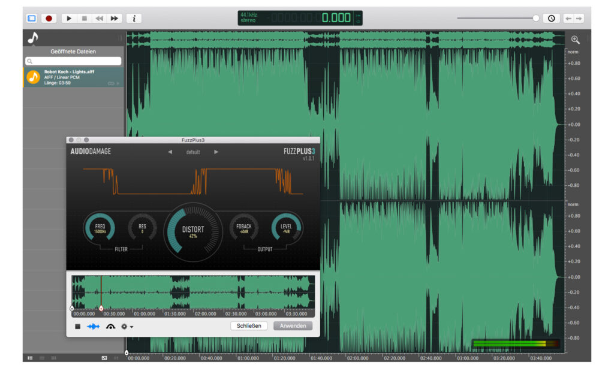This screenshot has width=614, height=368.
Task: Rewind the audio in the main toolbar
Action: point(100,19)
